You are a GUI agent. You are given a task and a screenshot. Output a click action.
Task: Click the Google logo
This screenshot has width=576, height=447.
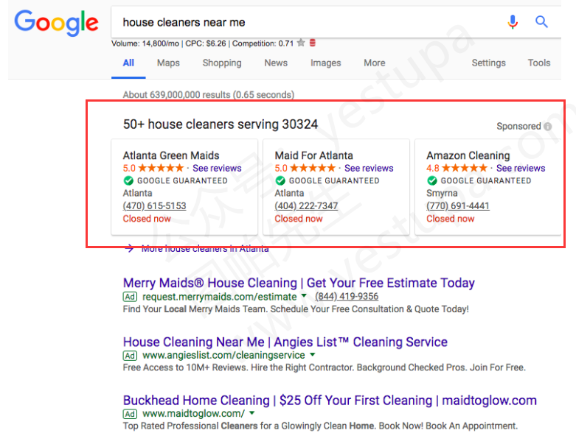[56, 23]
